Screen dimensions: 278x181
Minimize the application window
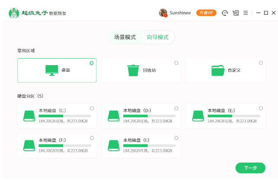[x=258, y=13]
